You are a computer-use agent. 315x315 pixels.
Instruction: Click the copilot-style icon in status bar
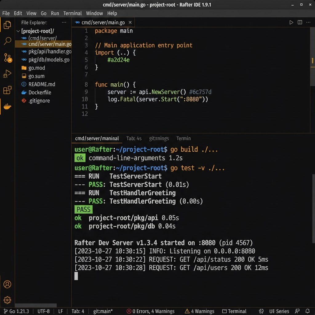point(261,311)
